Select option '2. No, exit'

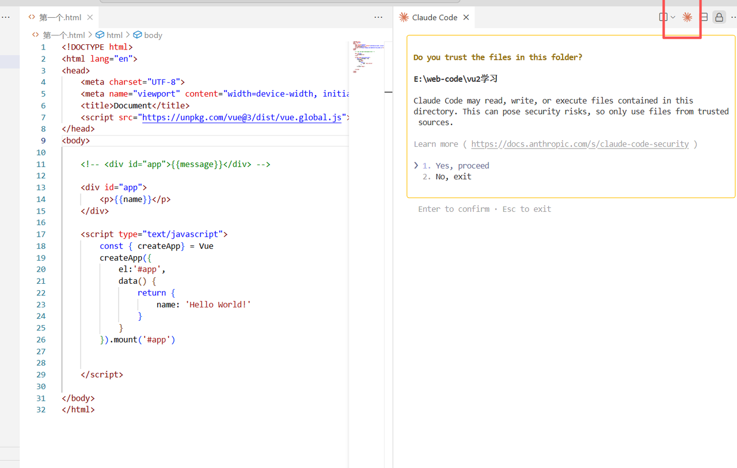pyautogui.click(x=447, y=177)
